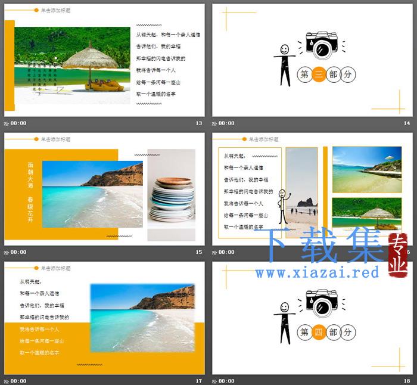The width and height of the screenshot is (417, 385).
Task: Click the transition star icon under slide 15
Action: pyautogui.click(x=7, y=252)
